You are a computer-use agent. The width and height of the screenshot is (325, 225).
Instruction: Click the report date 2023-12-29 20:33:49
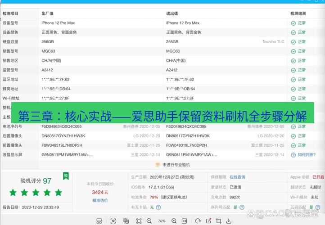tap(41, 207)
